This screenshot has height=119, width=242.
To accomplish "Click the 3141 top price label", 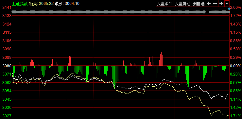I will (6, 8).
